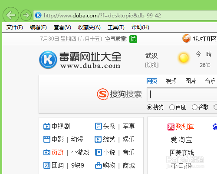Open the 国美在线 link

click(182, 153)
